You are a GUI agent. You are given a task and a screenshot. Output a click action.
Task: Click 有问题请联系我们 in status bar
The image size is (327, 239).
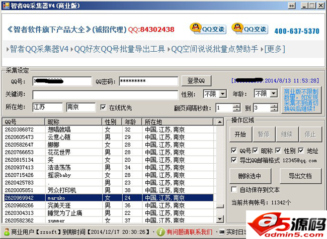pos(189,231)
